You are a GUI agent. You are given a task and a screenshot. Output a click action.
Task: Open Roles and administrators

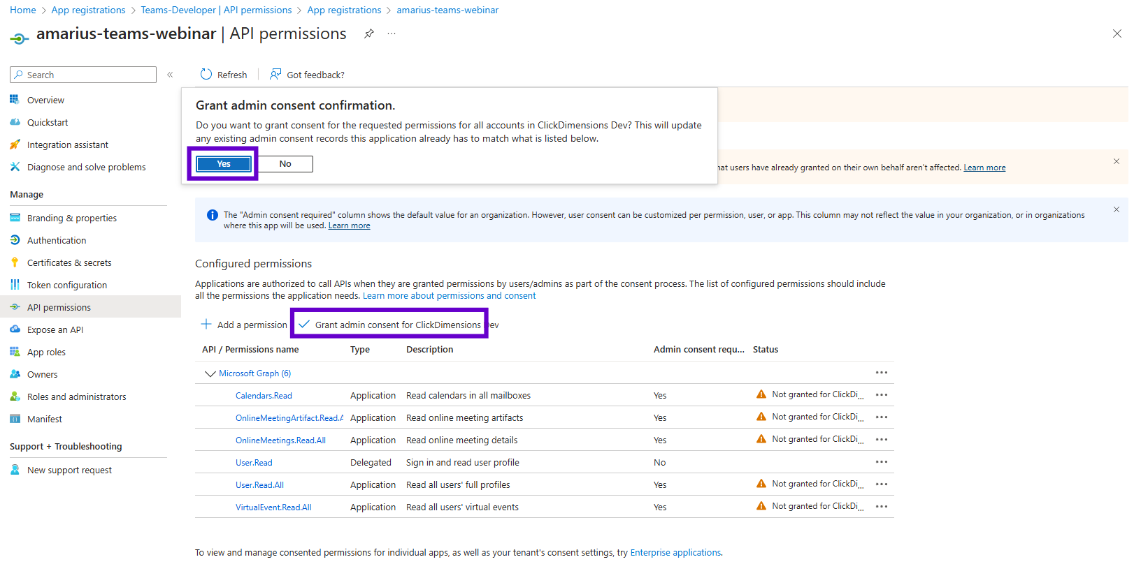click(x=76, y=396)
